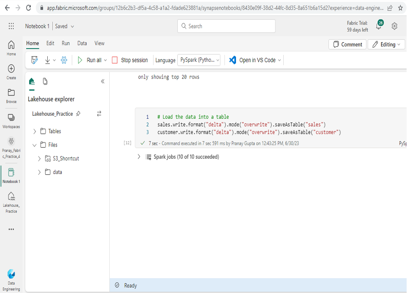
Task: Open the download icon's dropdown arrow
Action: 54,60
